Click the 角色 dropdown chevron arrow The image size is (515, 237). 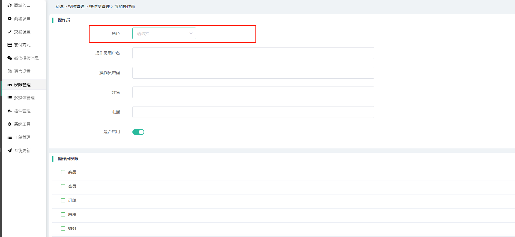pos(191,33)
